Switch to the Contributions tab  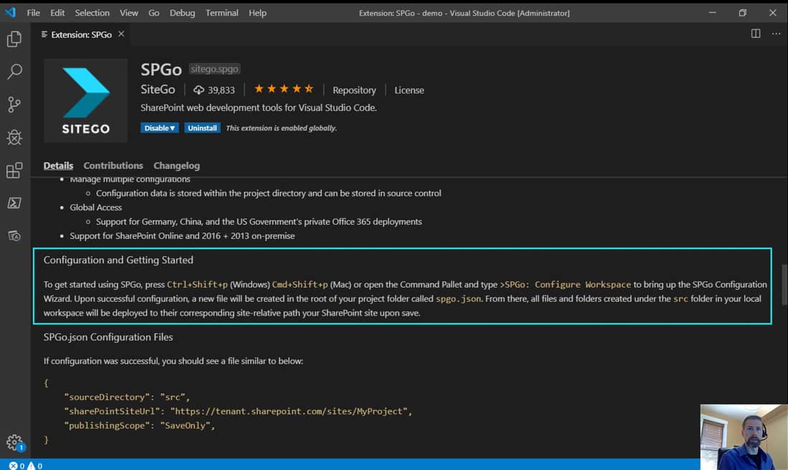pos(113,165)
